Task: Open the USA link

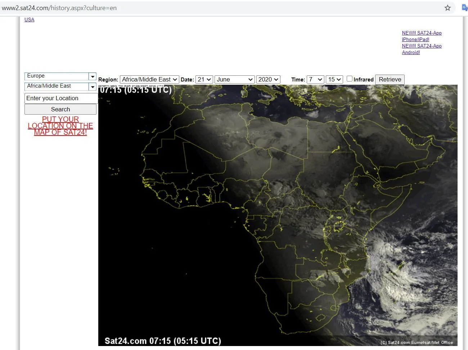Action: tap(30, 19)
